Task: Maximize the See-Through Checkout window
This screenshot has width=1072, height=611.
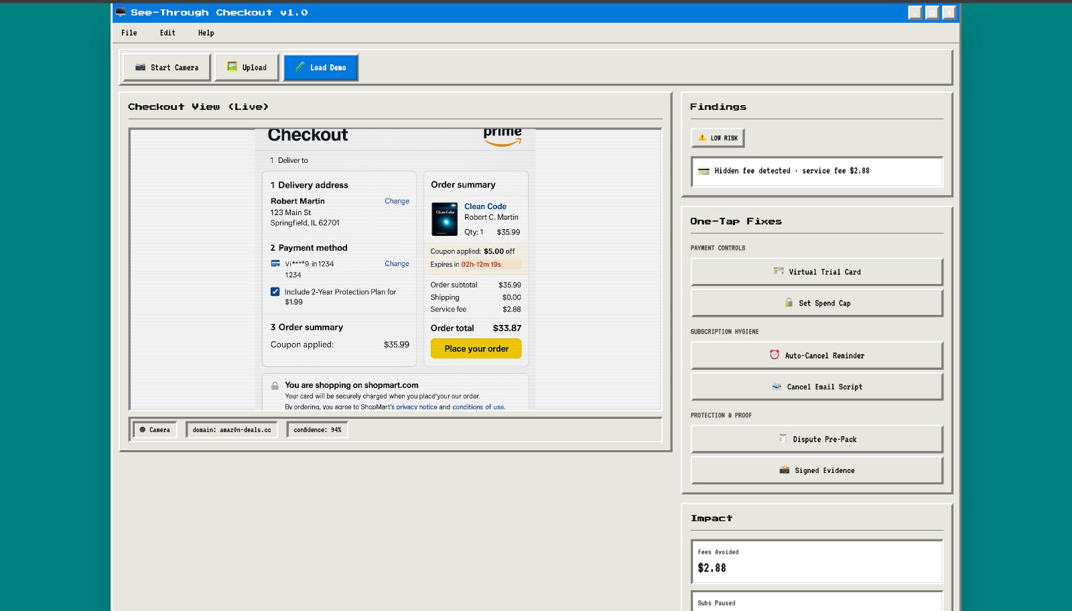Action: (932, 12)
